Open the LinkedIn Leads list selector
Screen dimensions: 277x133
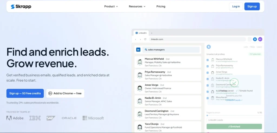pyautogui.click(x=234, y=120)
